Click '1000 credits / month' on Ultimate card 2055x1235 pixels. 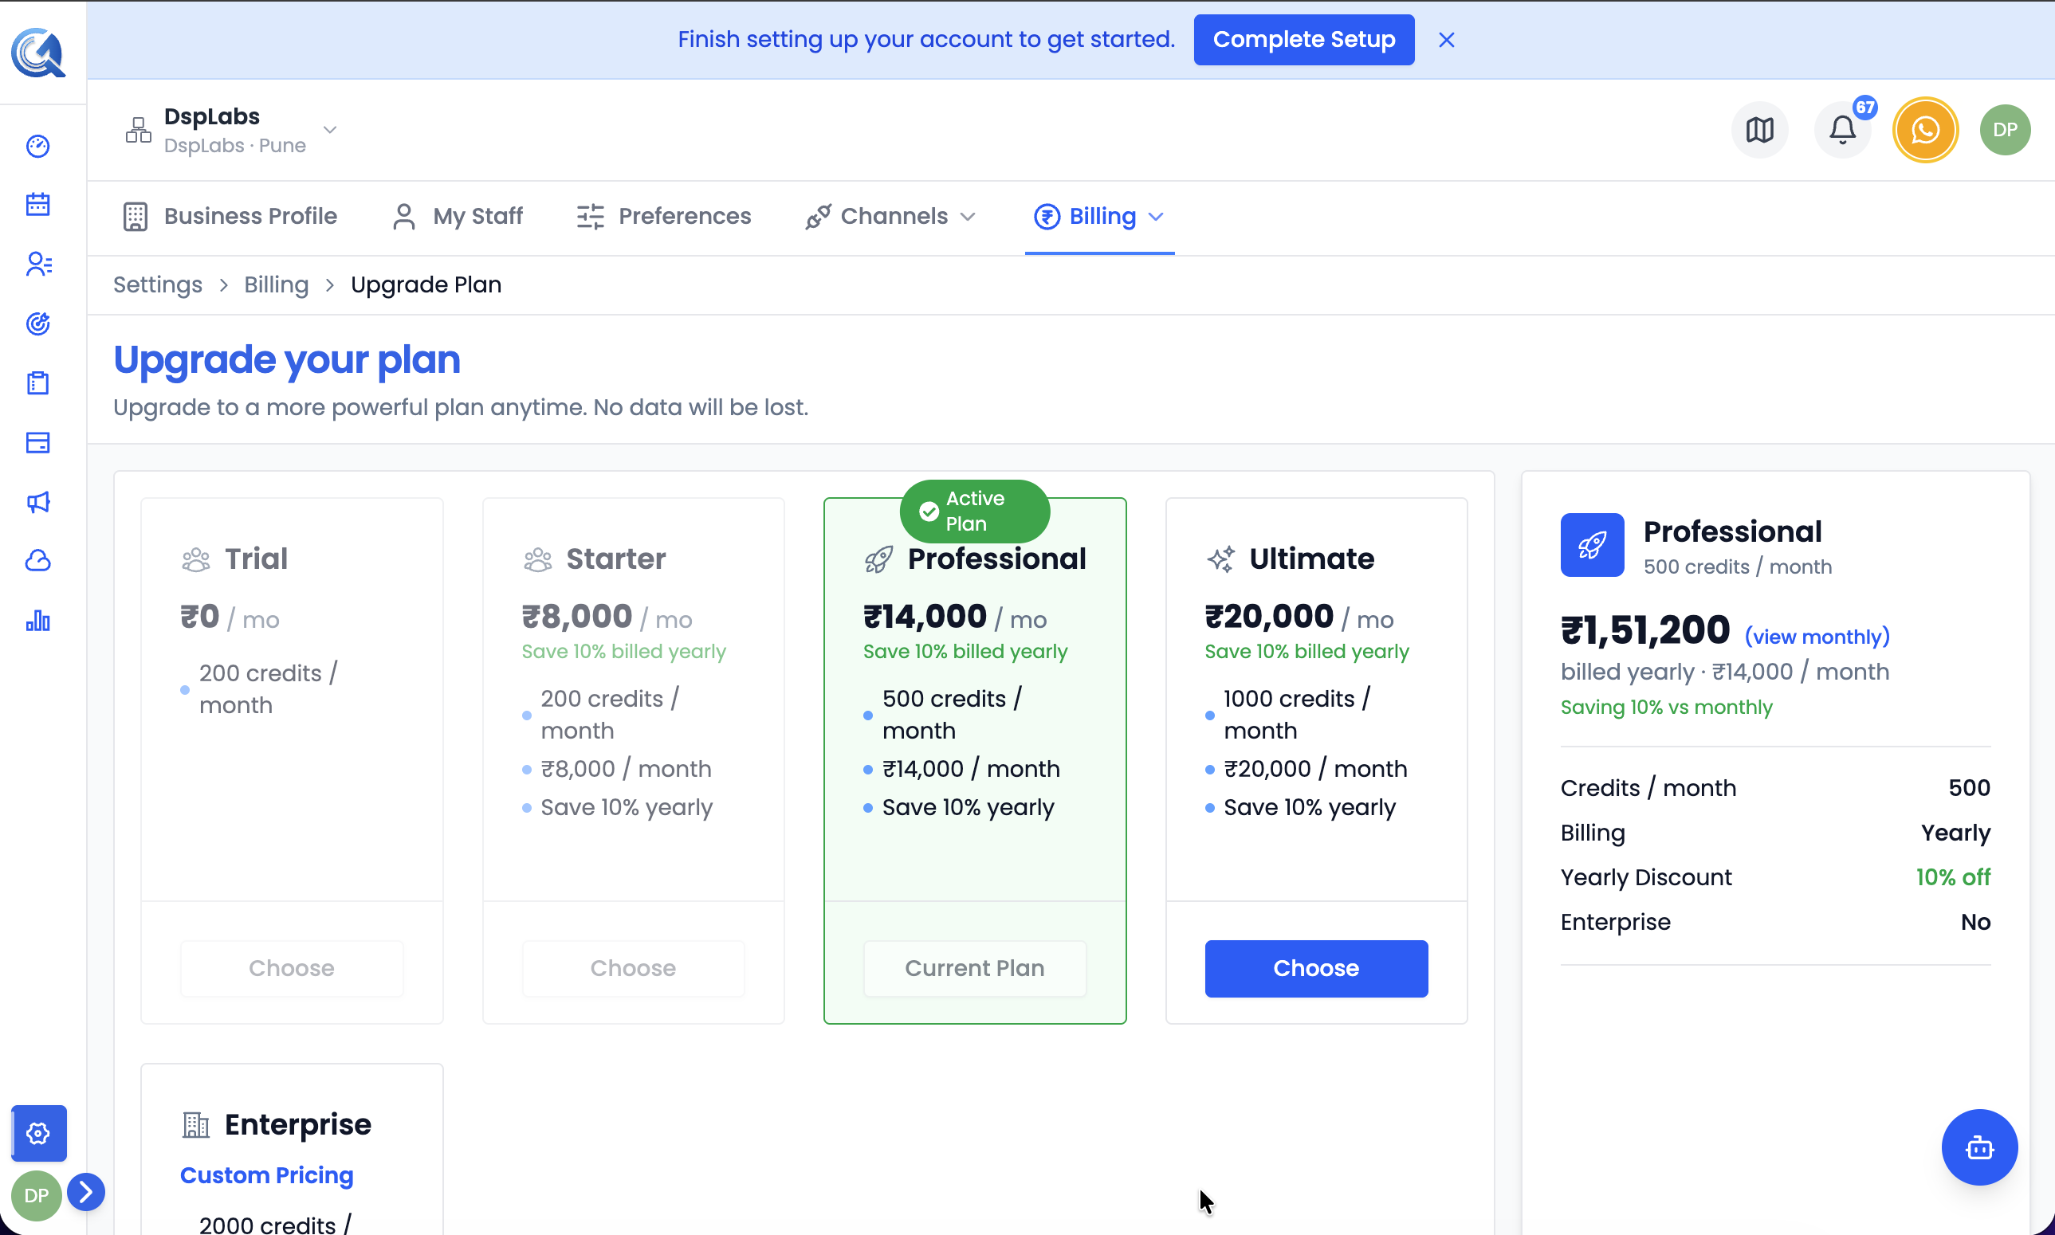[1297, 714]
